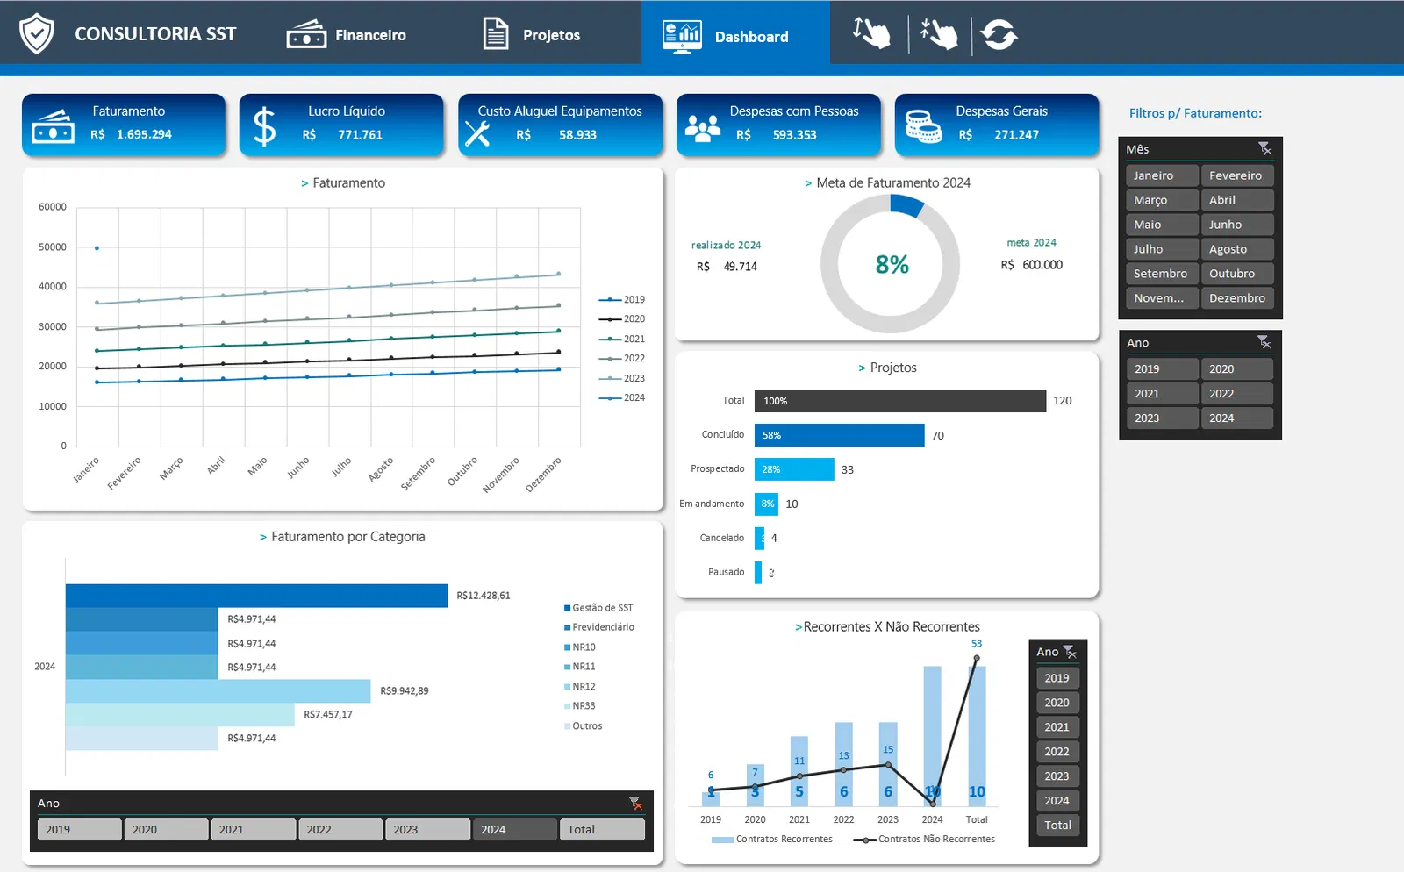The height and width of the screenshot is (872, 1404).
Task: Select the Dashboard tab
Action: pyautogui.click(x=727, y=36)
